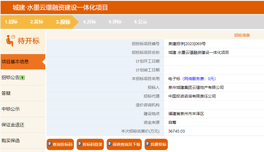
Task: Click the 招标代理 label
Action: [151, 96]
